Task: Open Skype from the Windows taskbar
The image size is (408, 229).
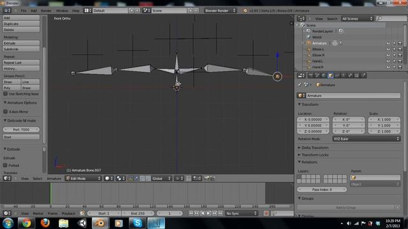Action: [138, 223]
